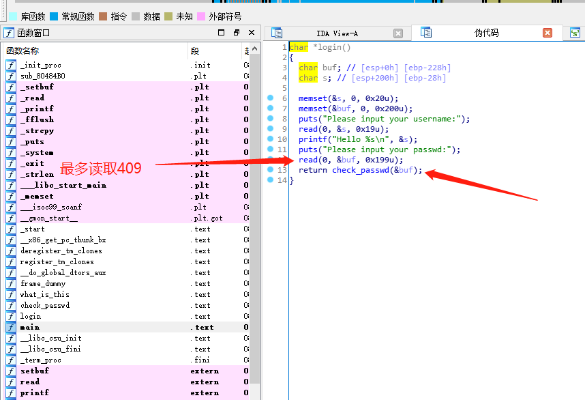Select the _start function row
The height and width of the screenshot is (400, 585).
pyautogui.click(x=127, y=229)
